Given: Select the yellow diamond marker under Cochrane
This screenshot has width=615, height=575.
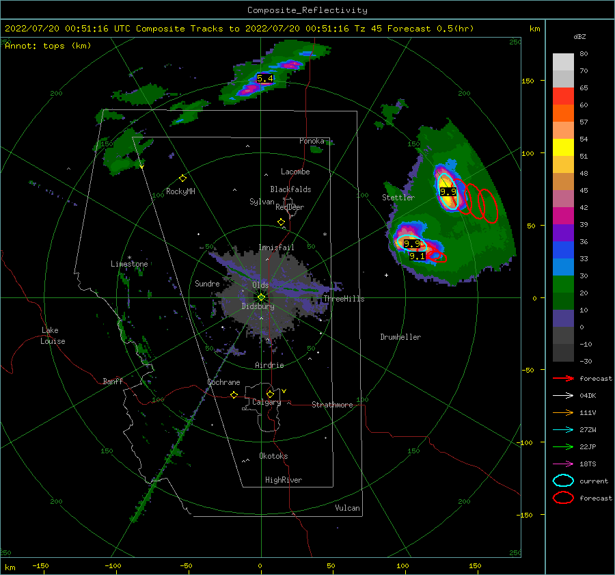Looking at the screenshot, I should (234, 395).
